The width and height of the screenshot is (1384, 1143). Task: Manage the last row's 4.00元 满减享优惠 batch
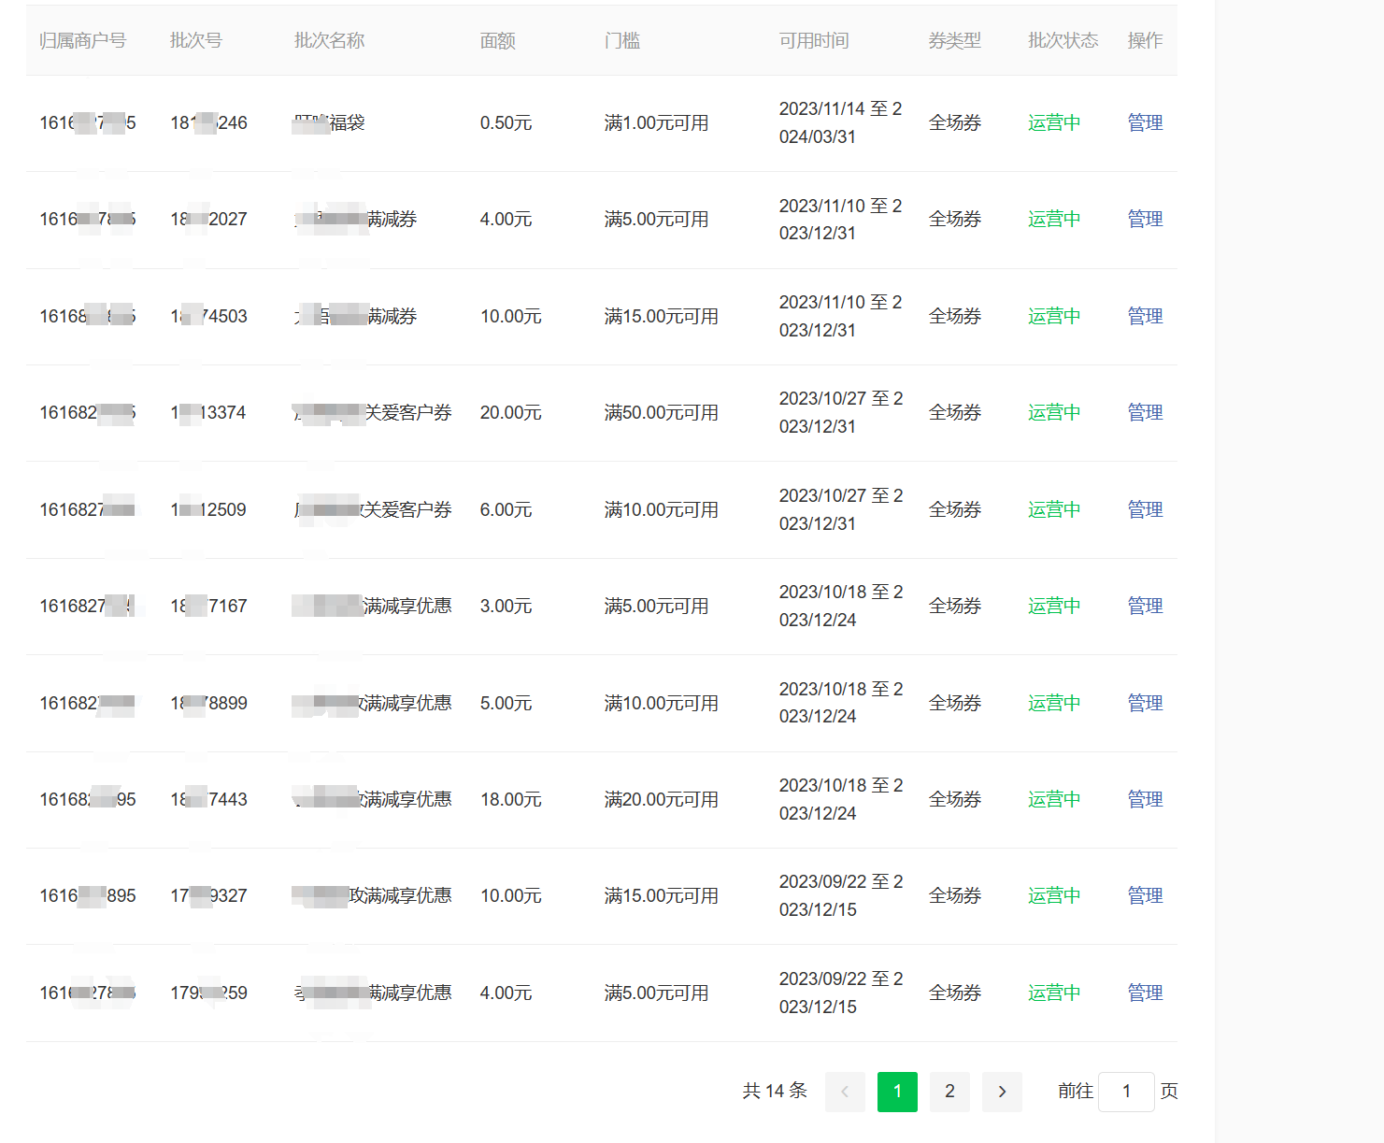pos(1145,993)
